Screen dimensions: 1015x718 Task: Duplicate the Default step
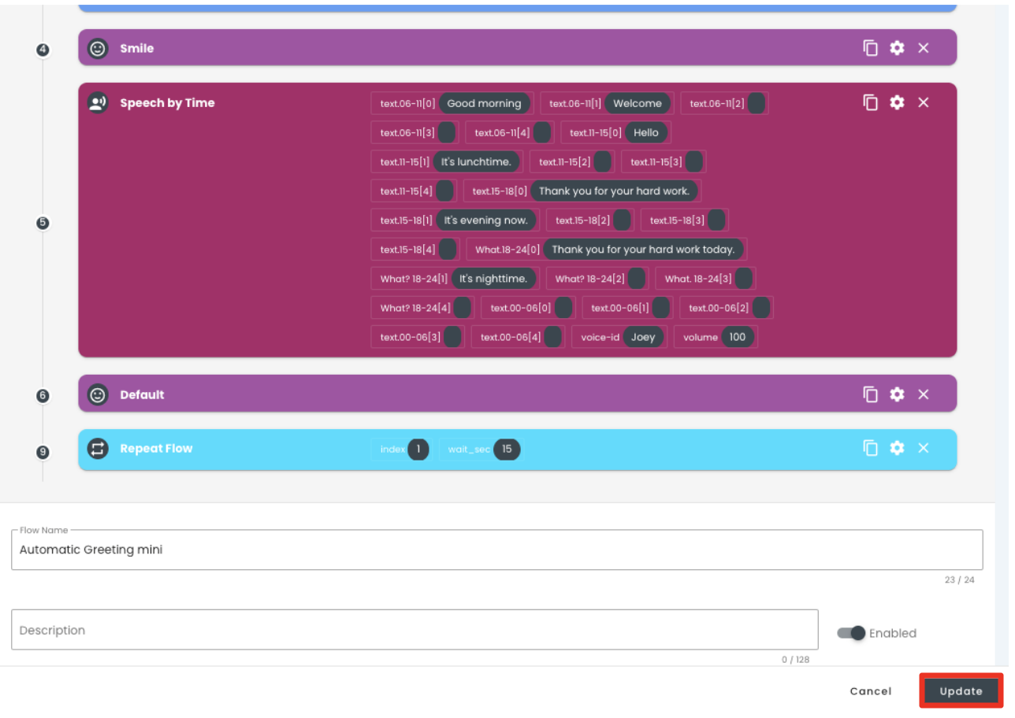[x=871, y=394]
